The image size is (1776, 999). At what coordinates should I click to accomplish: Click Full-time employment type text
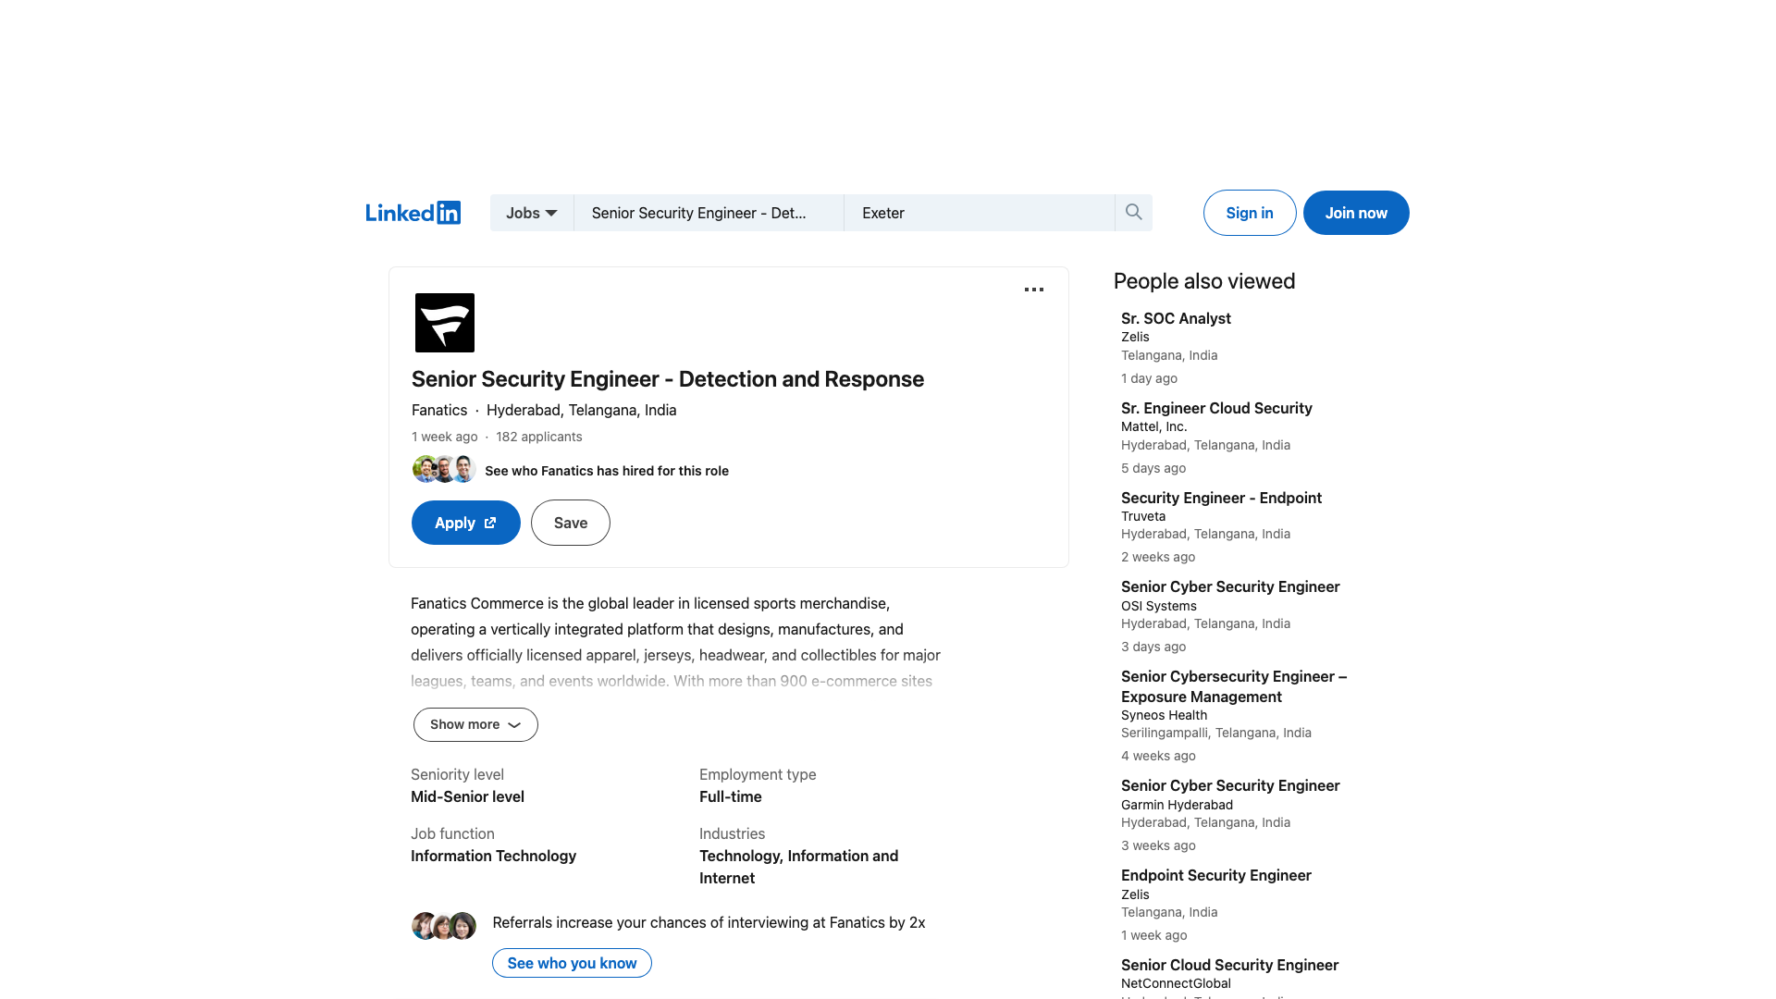pos(731,796)
